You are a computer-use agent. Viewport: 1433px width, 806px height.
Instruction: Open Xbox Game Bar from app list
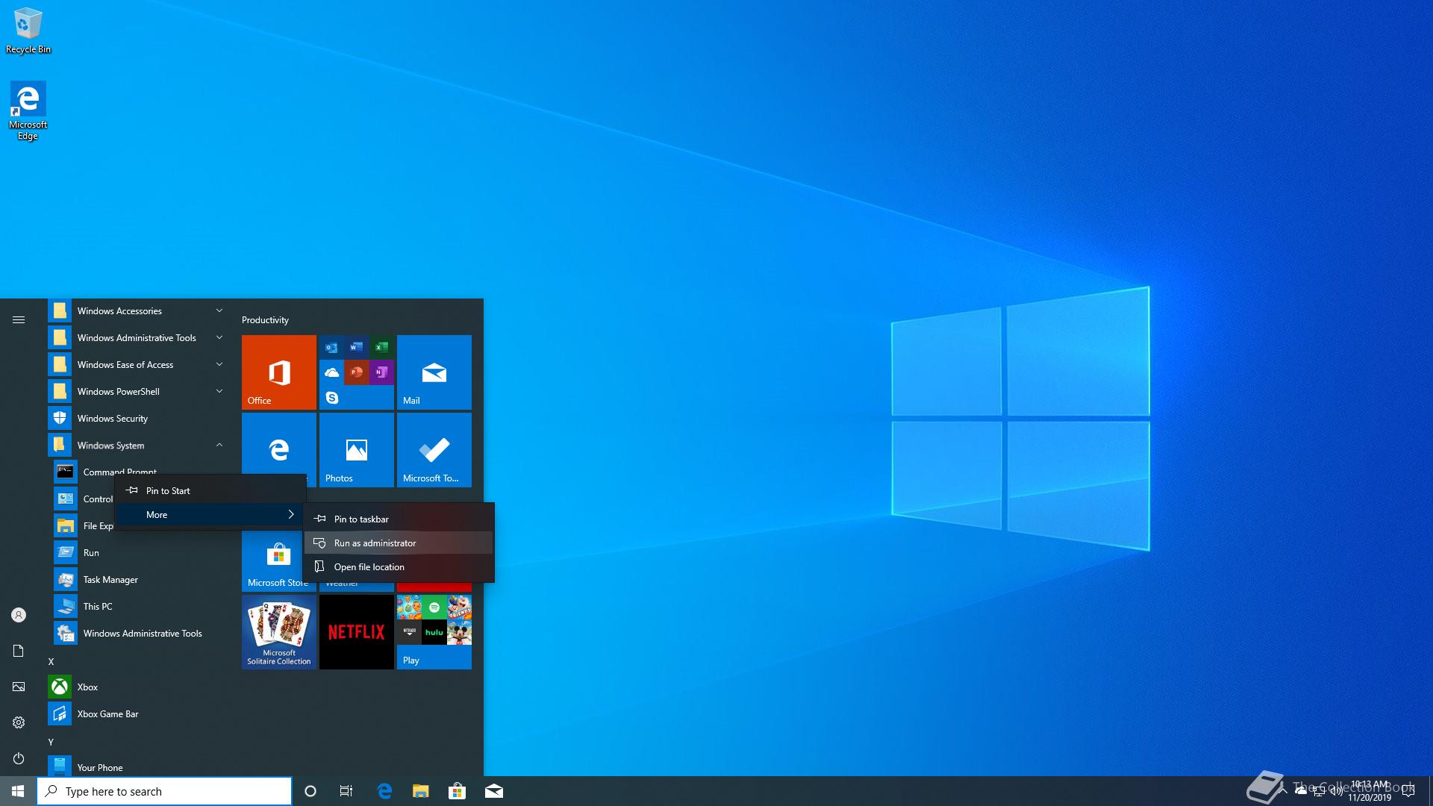tap(137, 714)
